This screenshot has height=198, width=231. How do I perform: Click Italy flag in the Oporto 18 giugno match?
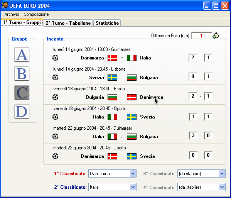point(112,117)
